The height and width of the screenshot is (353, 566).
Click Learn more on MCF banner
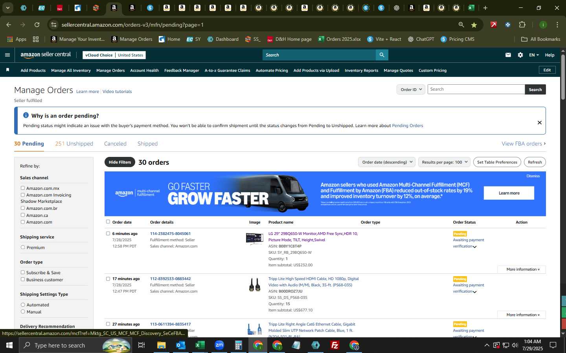tap(509, 193)
